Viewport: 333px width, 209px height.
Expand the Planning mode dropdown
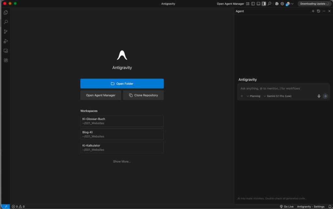(253, 96)
